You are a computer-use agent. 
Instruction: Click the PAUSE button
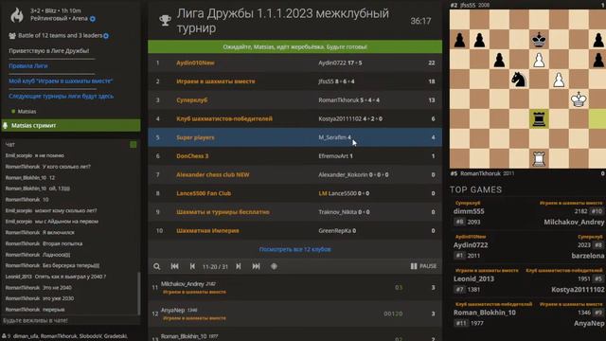tap(423, 266)
